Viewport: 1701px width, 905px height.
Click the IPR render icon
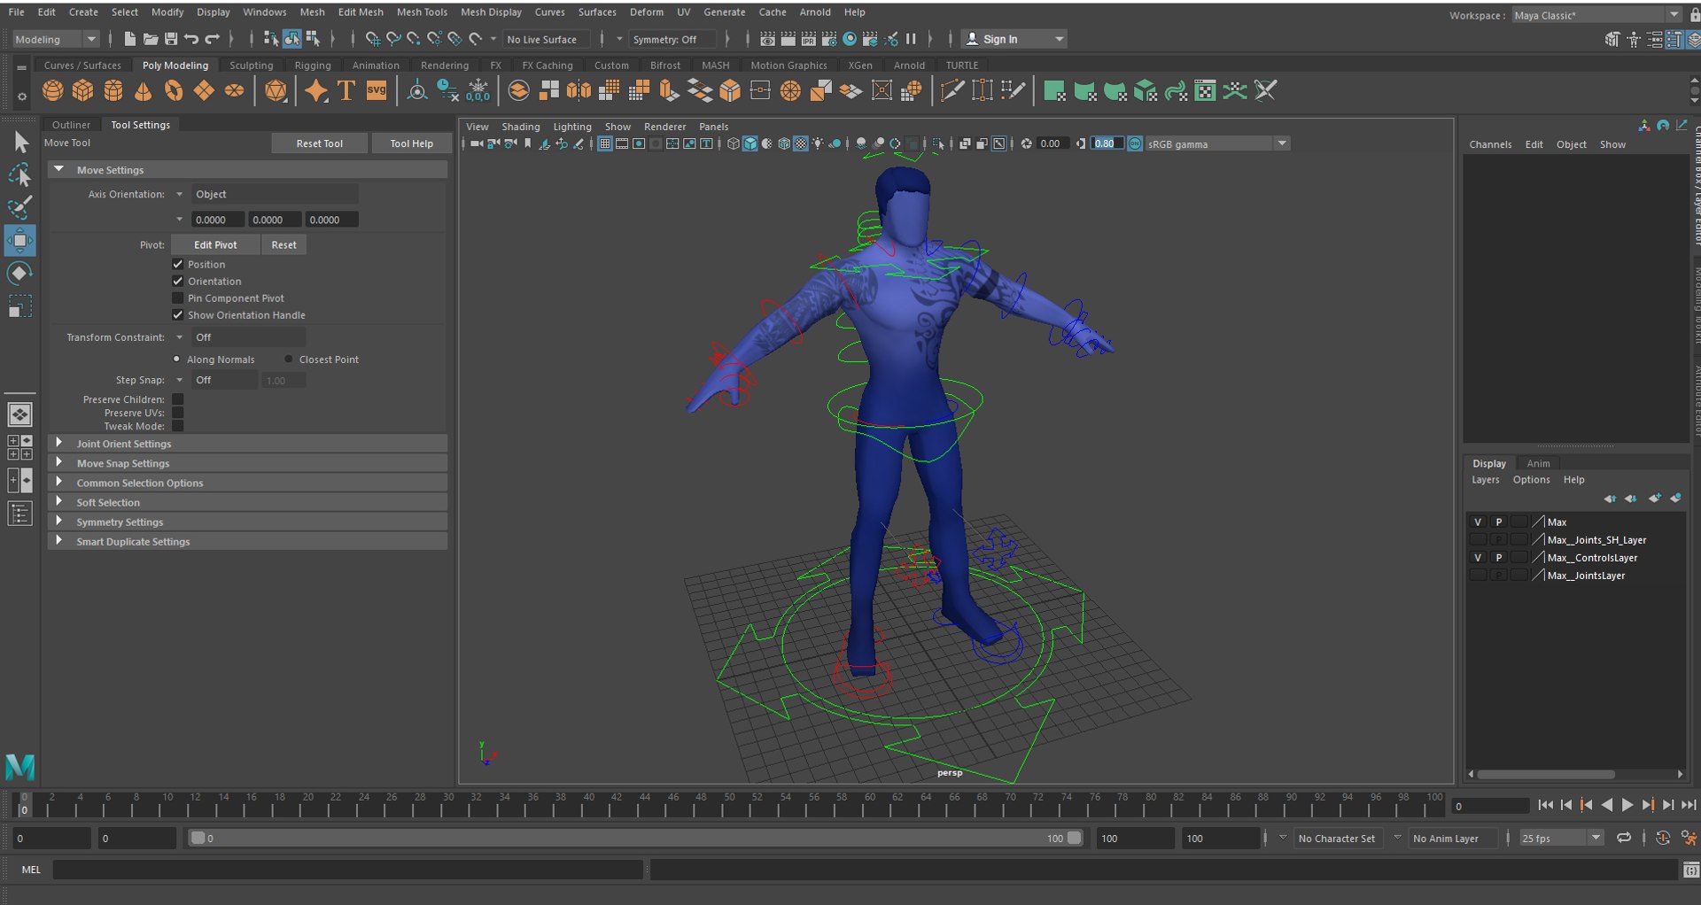click(x=808, y=39)
